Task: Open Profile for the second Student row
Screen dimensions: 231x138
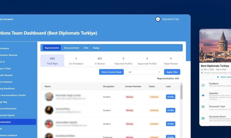Action: tap(171, 110)
